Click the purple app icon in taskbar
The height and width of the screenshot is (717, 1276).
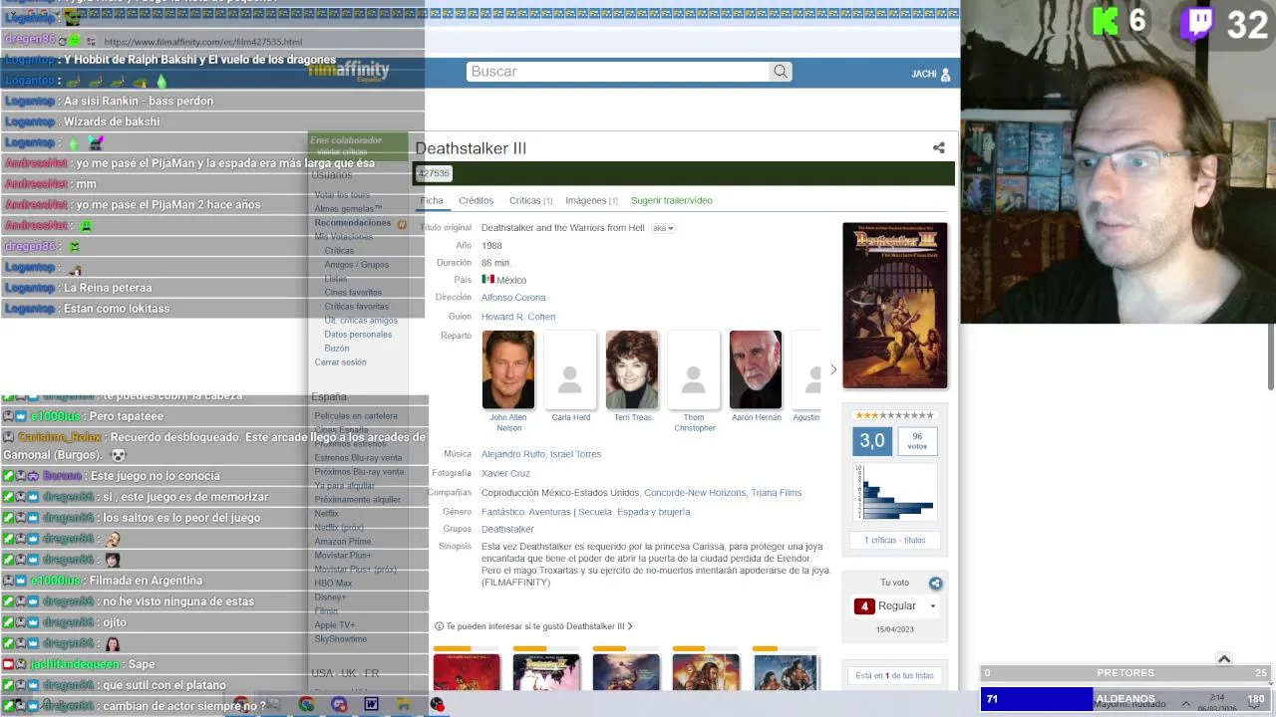click(339, 704)
